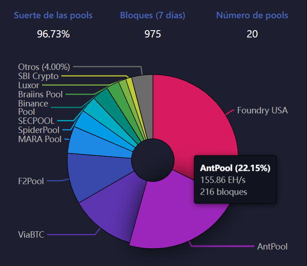307x266 pixels.
Task: Select the SECPOOL label
Action: tap(36, 121)
